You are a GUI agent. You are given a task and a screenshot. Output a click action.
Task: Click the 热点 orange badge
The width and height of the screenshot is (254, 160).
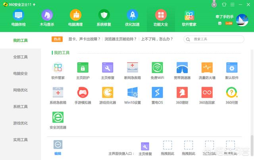click(57, 39)
